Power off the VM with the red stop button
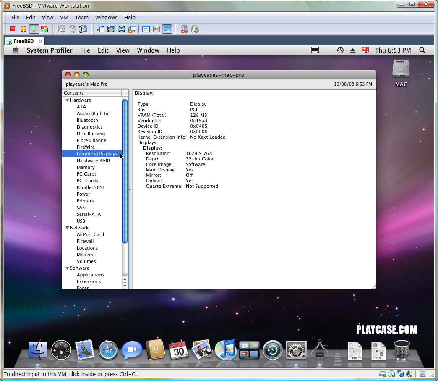This screenshot has height=381, width=438. pos(13,29)
